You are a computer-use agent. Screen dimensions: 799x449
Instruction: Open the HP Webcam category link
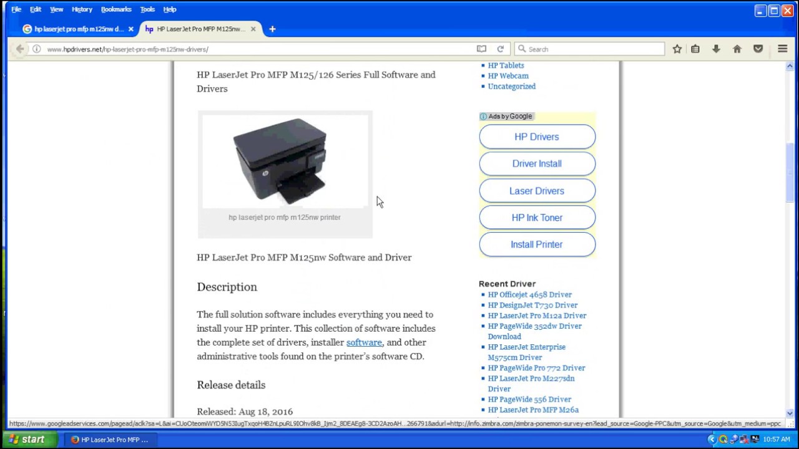(508, 76)
